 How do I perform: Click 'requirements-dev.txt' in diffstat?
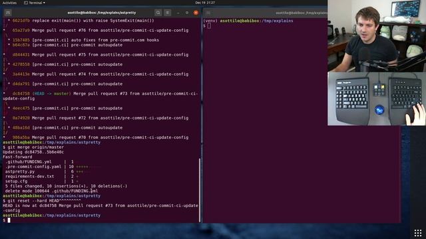[x=29, y=177]
